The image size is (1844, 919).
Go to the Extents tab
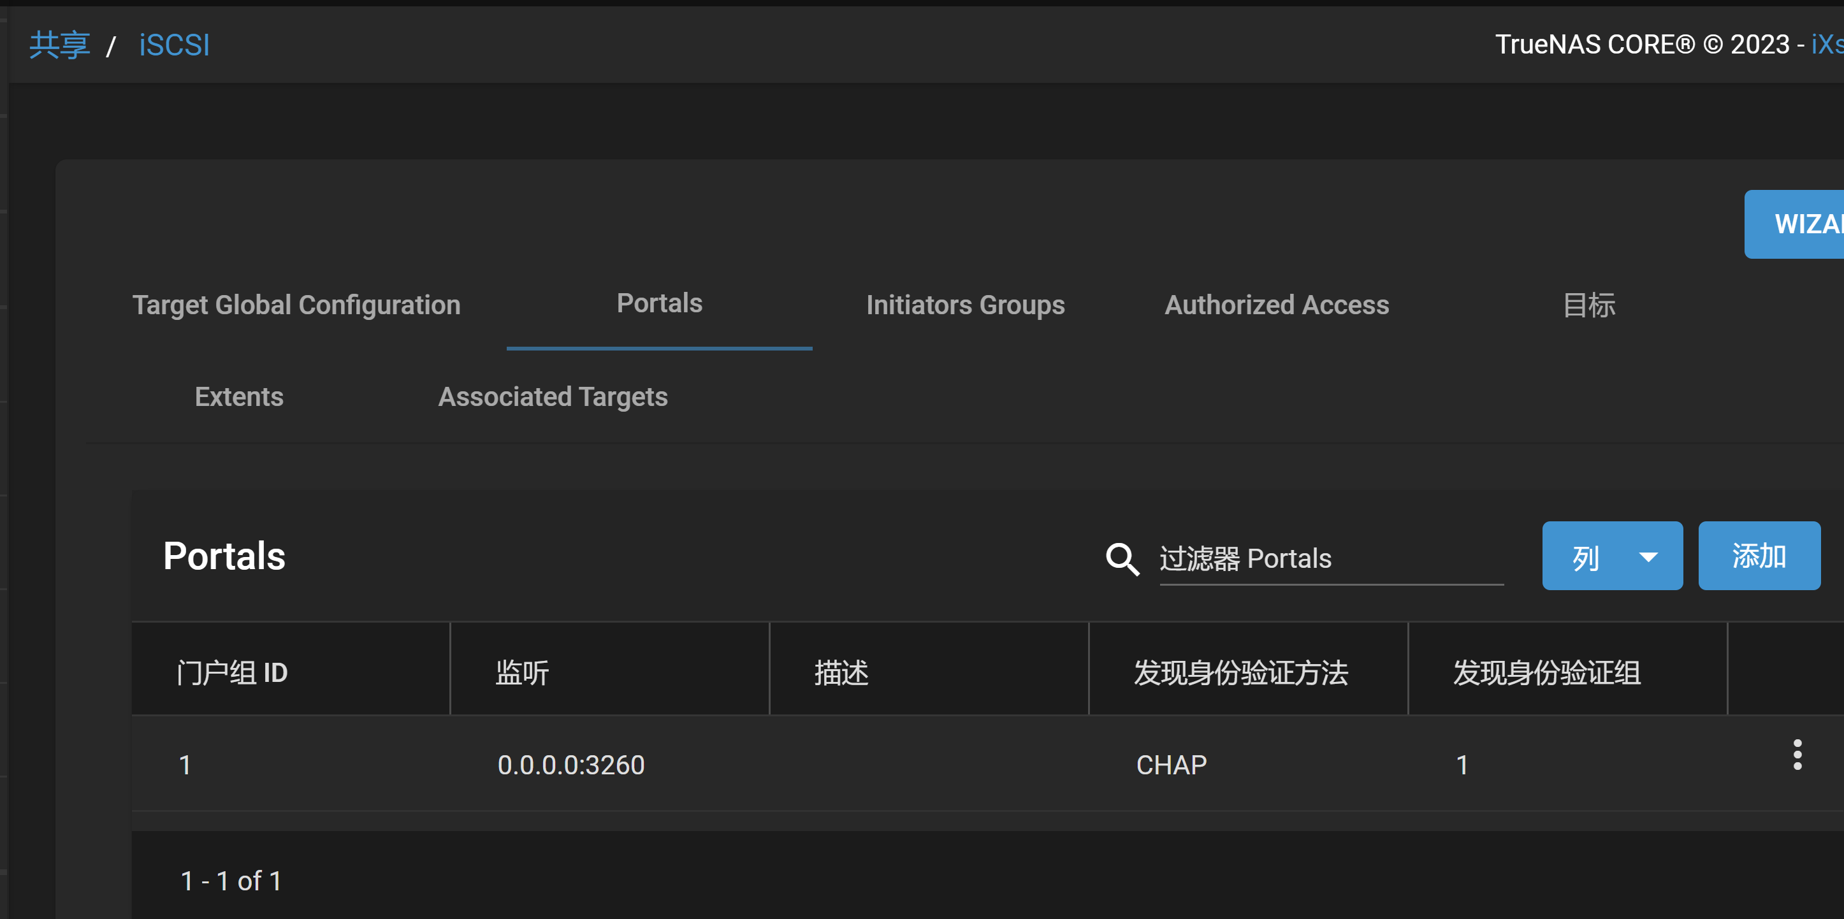pyautogui.click(x=239, y=396)
